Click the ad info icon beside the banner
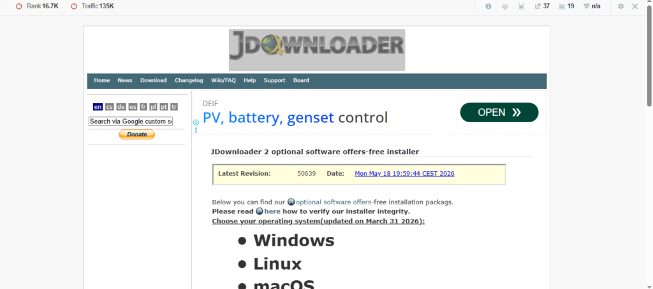Viewport: 653px width, 289px height. (196, 123)
